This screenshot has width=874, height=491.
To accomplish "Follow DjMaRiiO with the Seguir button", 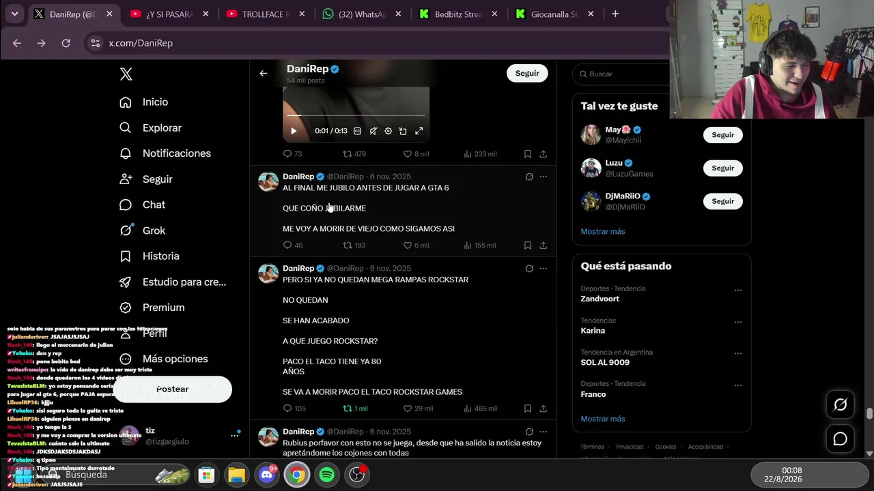I will [723, 201].
